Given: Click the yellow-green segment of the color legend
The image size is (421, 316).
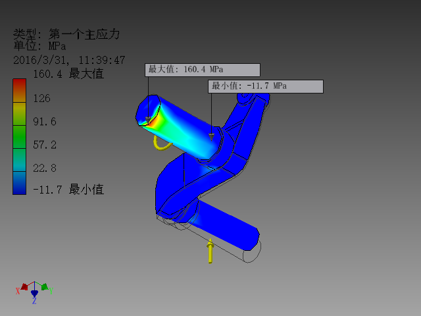Looking at the screenshot, I should click(x=19, y=114).
